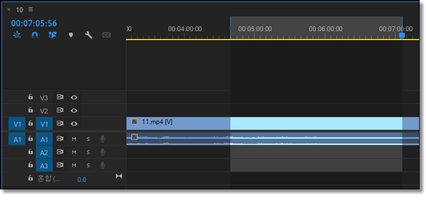Solo audio track A2
426x201 pixels.
click(x=88, y=152)
